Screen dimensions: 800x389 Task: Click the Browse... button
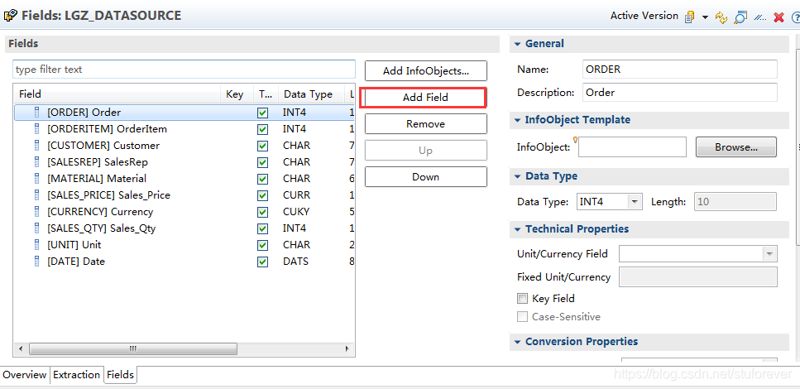click(736, 147)
